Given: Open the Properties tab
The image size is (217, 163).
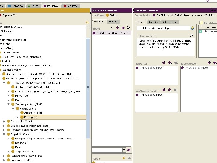Looking at the screenshot, I should 15,6.
